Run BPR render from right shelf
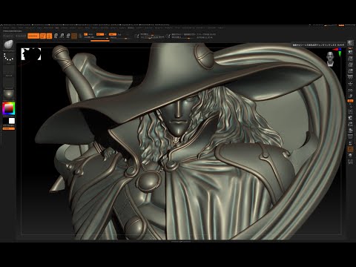 click(350, 43)
